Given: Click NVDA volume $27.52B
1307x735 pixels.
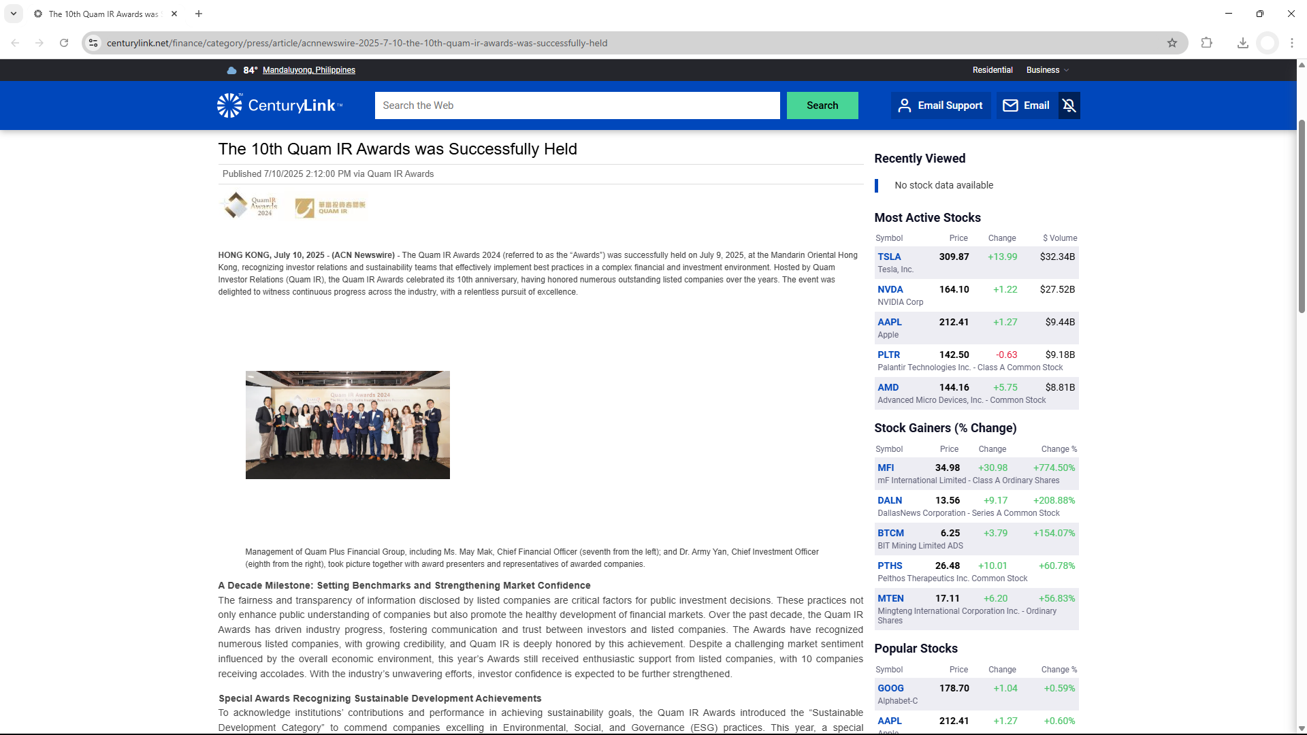Looking at the screenshot, I should point(1057,289).
